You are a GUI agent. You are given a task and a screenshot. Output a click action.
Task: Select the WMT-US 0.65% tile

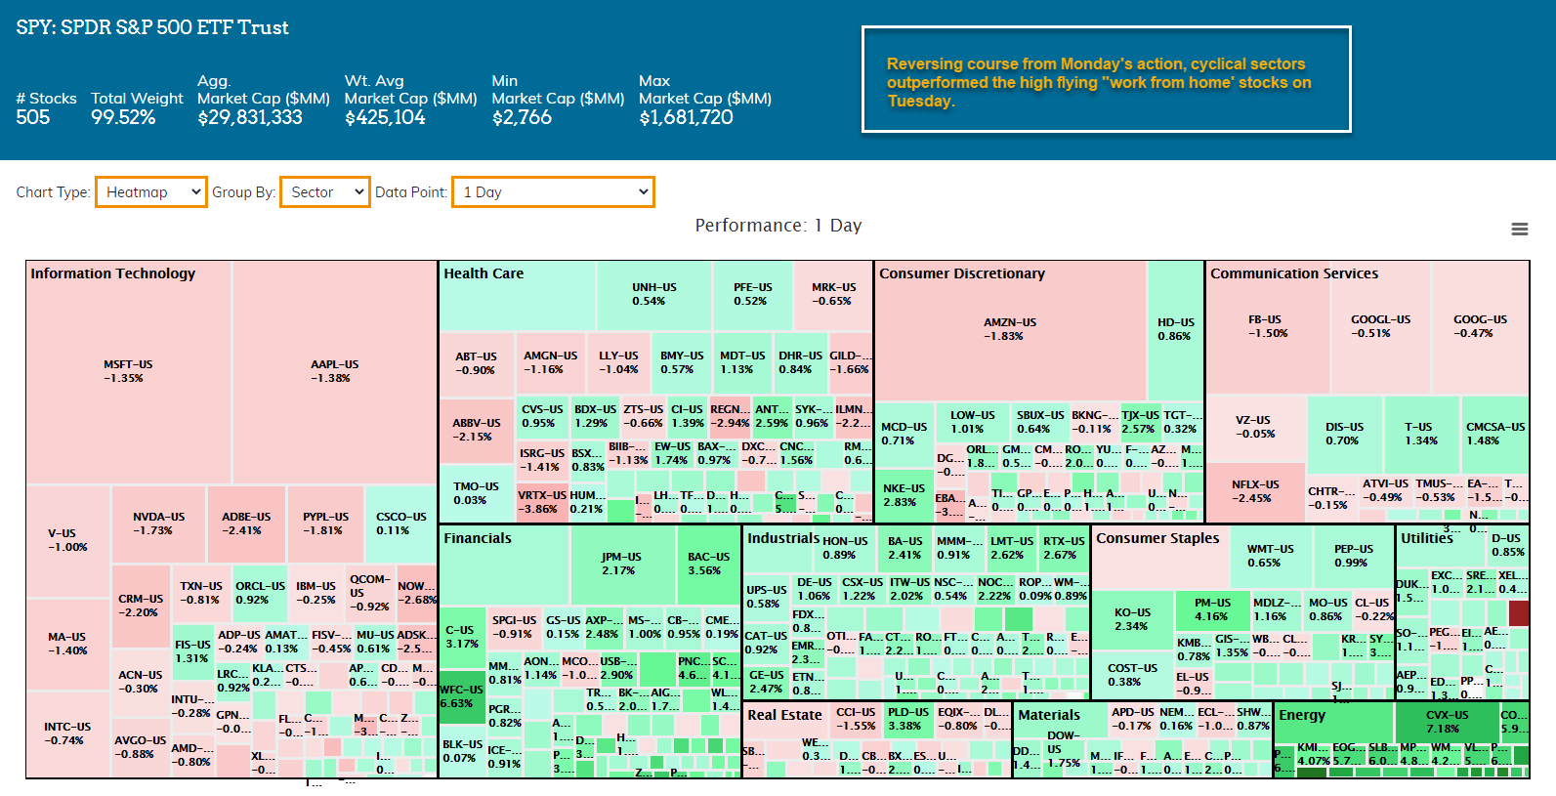coord(1270,557)
